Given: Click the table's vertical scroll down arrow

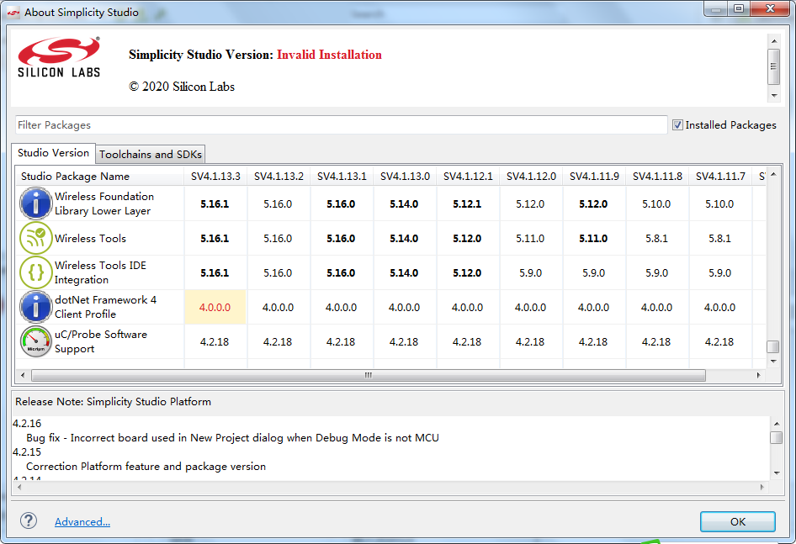Looking at the screenshot, I should 773,362.
